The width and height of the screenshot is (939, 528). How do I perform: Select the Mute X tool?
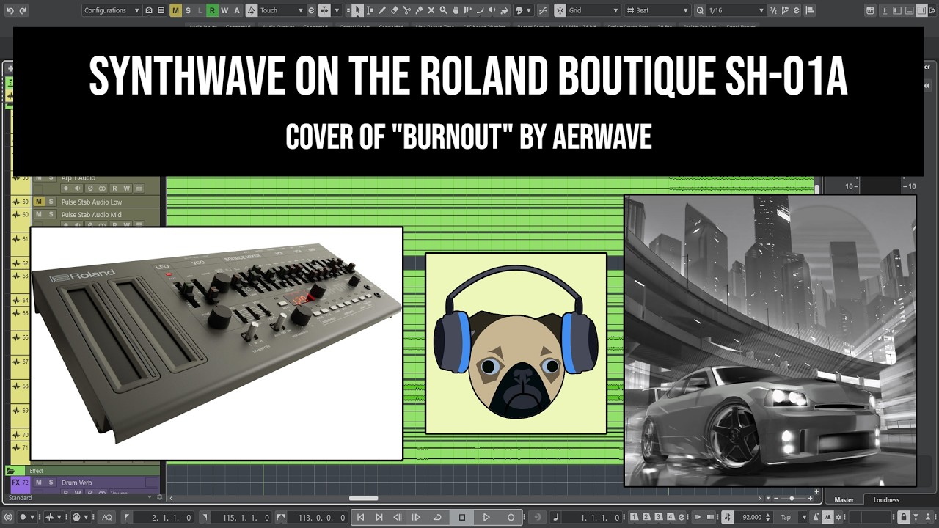[x=431, y=10]
